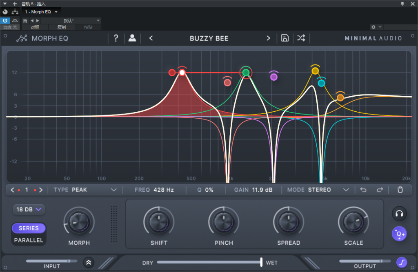The image size is (418, 272).
Task: Click the automation mode icon above 自动: 关
Action: [15, 20]
